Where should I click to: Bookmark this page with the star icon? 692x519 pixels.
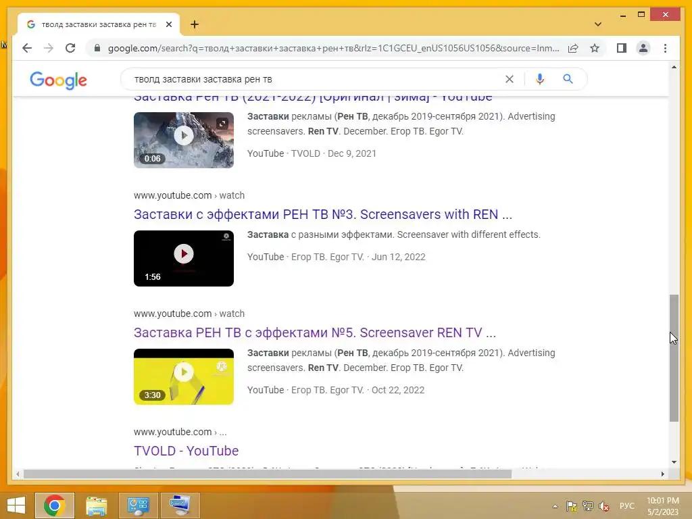tap(595, 48)
